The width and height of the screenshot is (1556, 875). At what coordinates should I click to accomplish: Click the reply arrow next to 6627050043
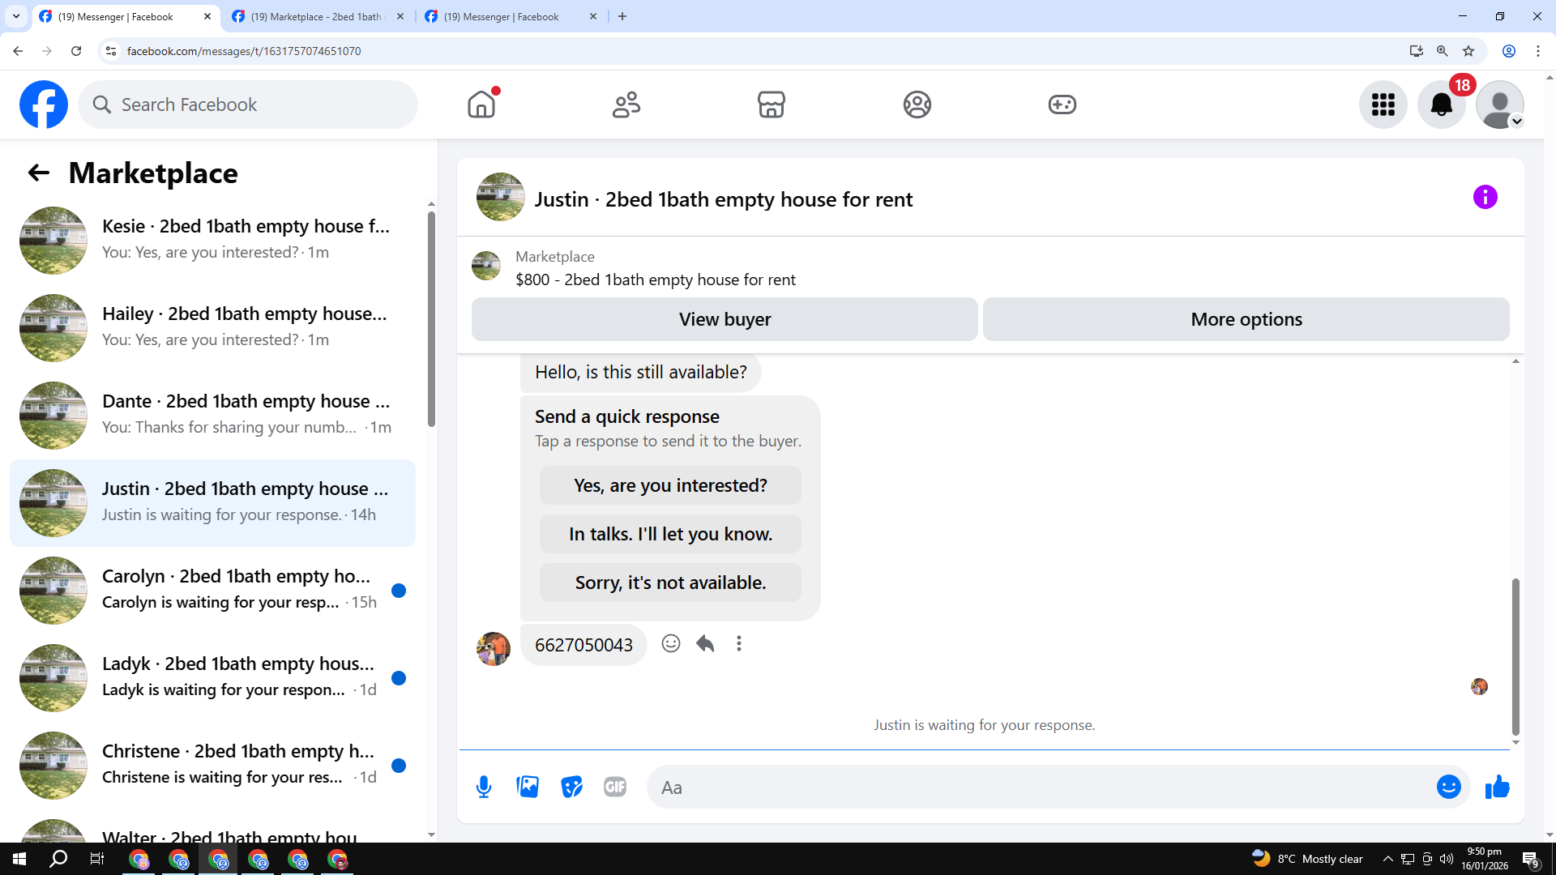coord(705,643)
